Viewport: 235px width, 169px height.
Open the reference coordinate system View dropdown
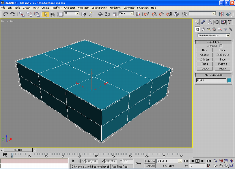pos(126,14)
